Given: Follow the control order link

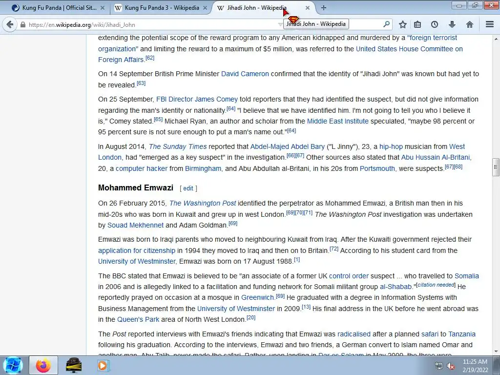Looking at the screenshot, I should pyautogui.click(x=349, y=276).
